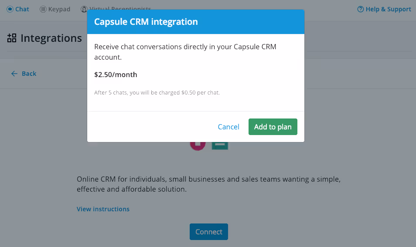Click the pink Capsule logo icon
The width and height of the screenshot is (416, 247).
pos(198,145)
